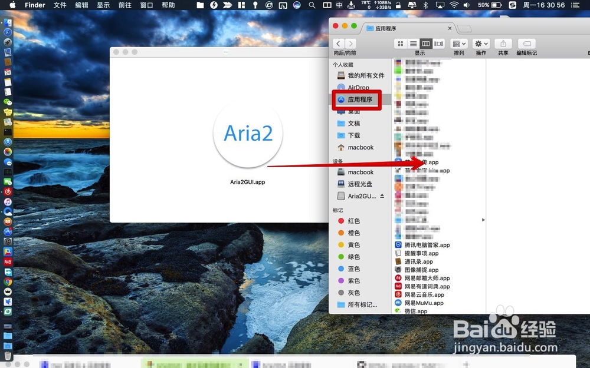Open the 前往 menu
The image size is (590, 368).
(x=125, y=5)
